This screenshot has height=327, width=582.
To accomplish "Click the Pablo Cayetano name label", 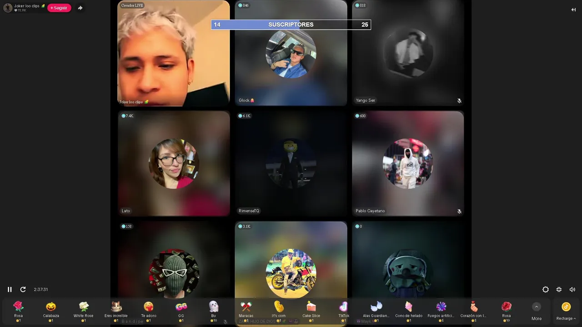I will [370, 211].
